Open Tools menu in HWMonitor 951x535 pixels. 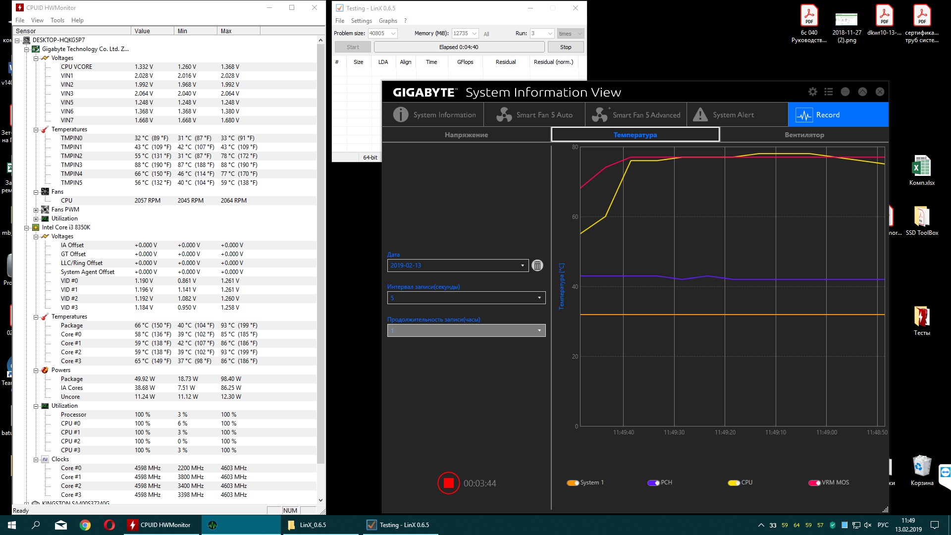coord(57,20)
